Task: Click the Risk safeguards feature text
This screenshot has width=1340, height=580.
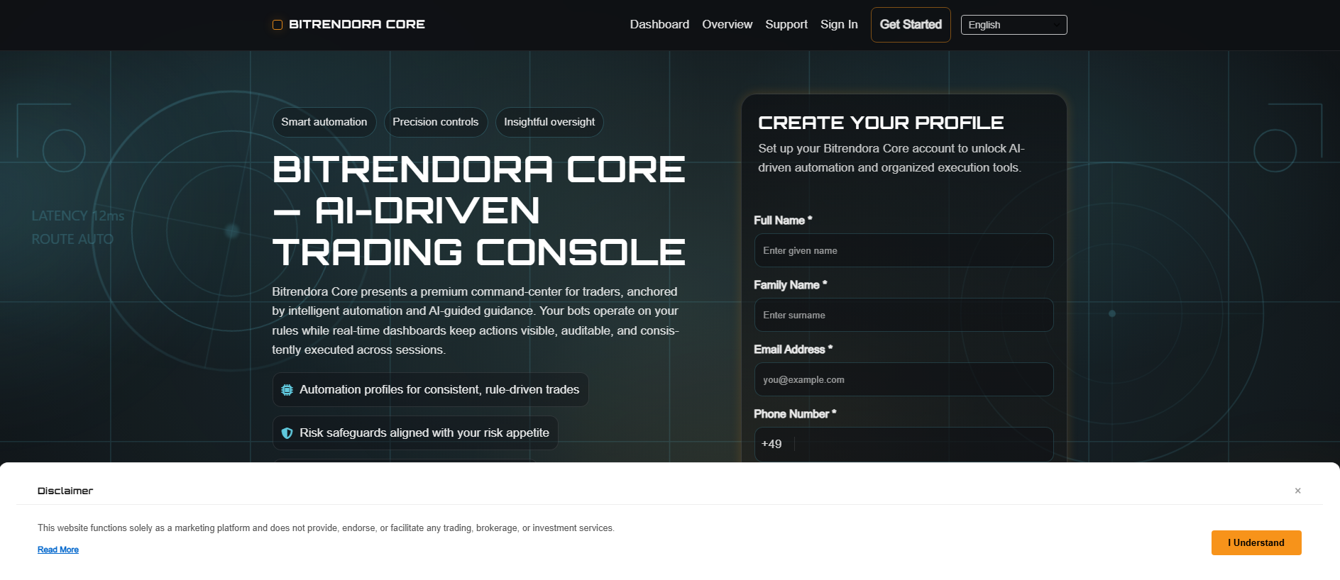Action: tap(424, 433)
